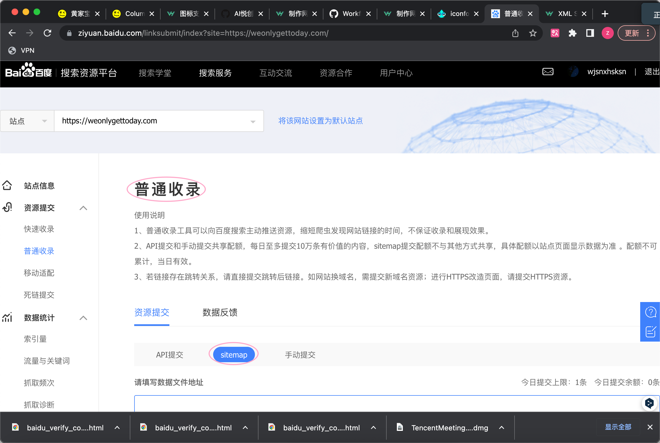The width and height of the screenshot is (660, 443).
Task: Open the 用户中心 menu
Action: [396, 73]
